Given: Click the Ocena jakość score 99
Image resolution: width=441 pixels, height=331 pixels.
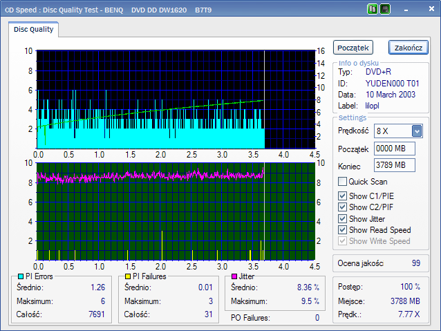Looking at the screenshot, I should 416,263.
